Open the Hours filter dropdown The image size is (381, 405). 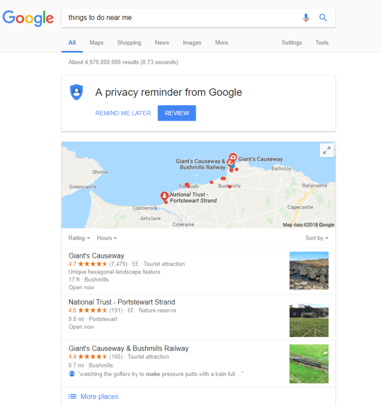(x=106, y=238)
